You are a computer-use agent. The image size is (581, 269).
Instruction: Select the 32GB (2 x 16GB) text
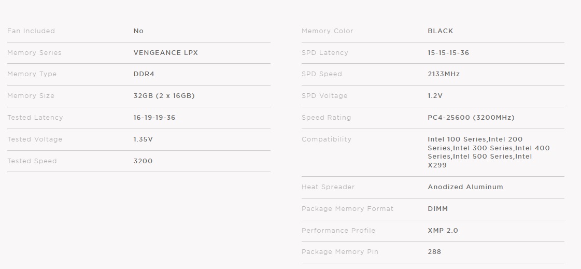pyautogui.click(x=164, y=96)
